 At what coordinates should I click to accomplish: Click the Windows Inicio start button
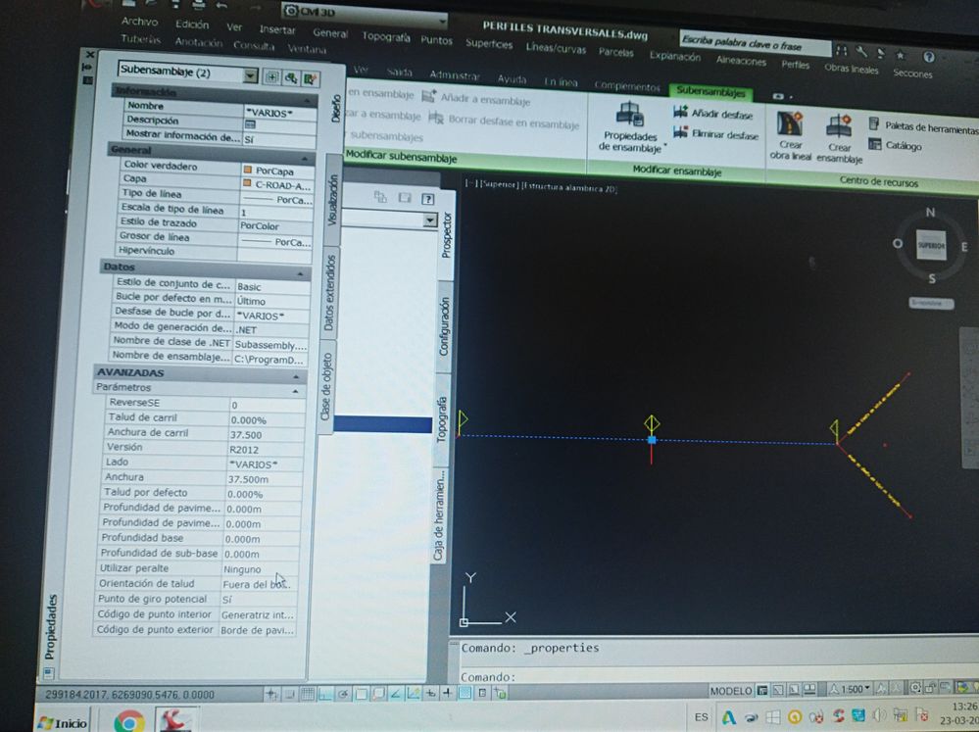pos(63,722)
